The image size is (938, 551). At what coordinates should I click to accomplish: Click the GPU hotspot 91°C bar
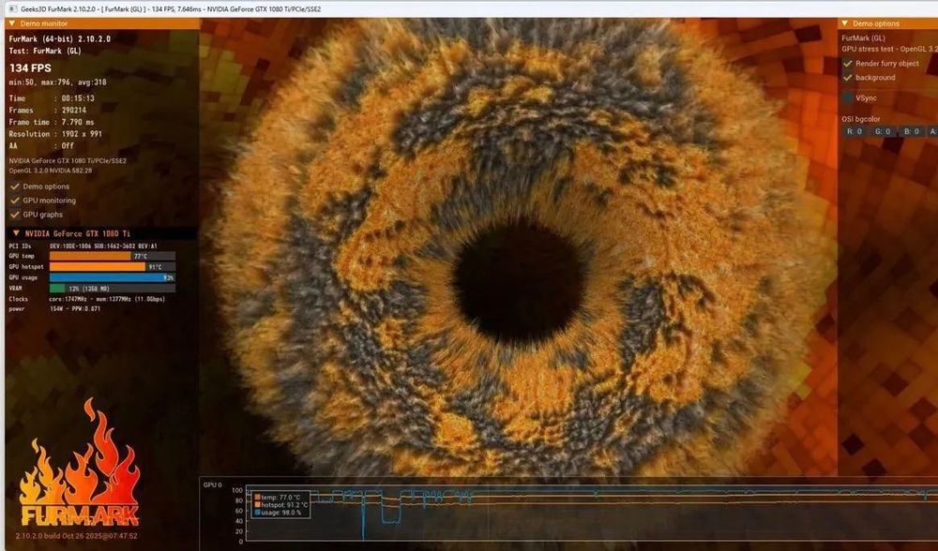click(x=113, y=266)
